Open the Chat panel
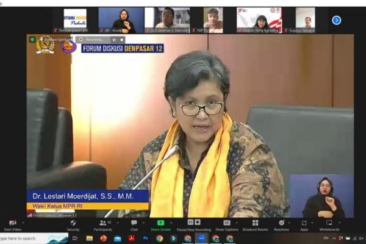Image resolution: width=366 pixels, height=244 pixels. [134, 223]
